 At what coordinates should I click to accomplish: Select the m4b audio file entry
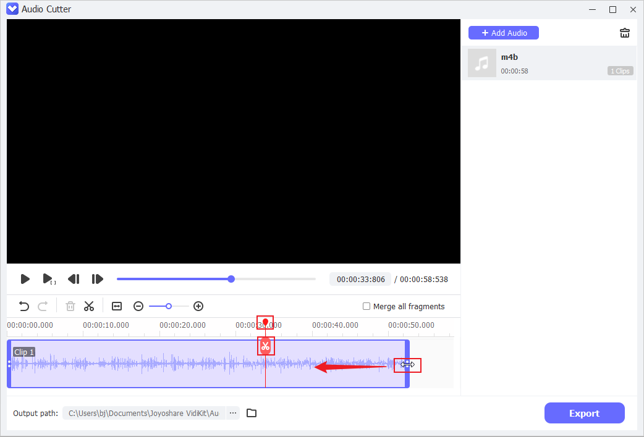pos(549,63)
